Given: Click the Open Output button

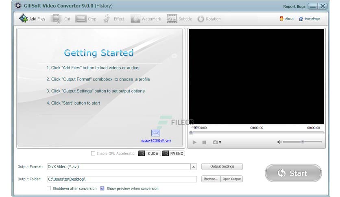Looking at the screenshot, I should [231, 179].
